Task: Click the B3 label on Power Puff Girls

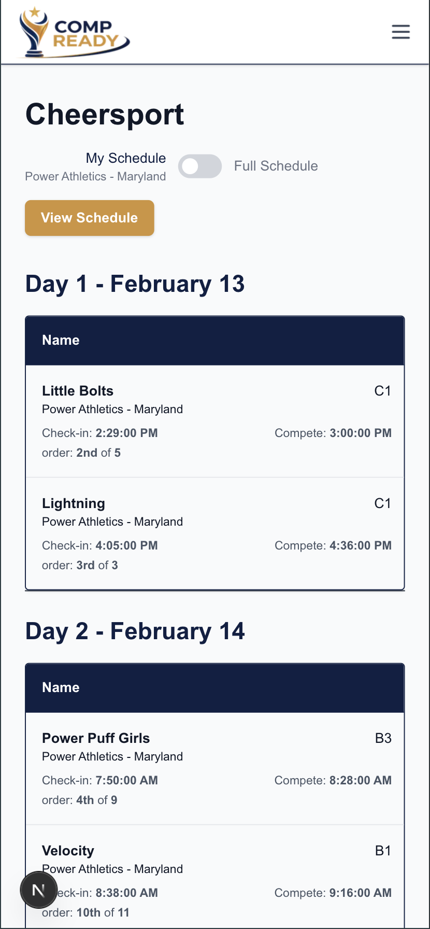Action: [383, 738]
